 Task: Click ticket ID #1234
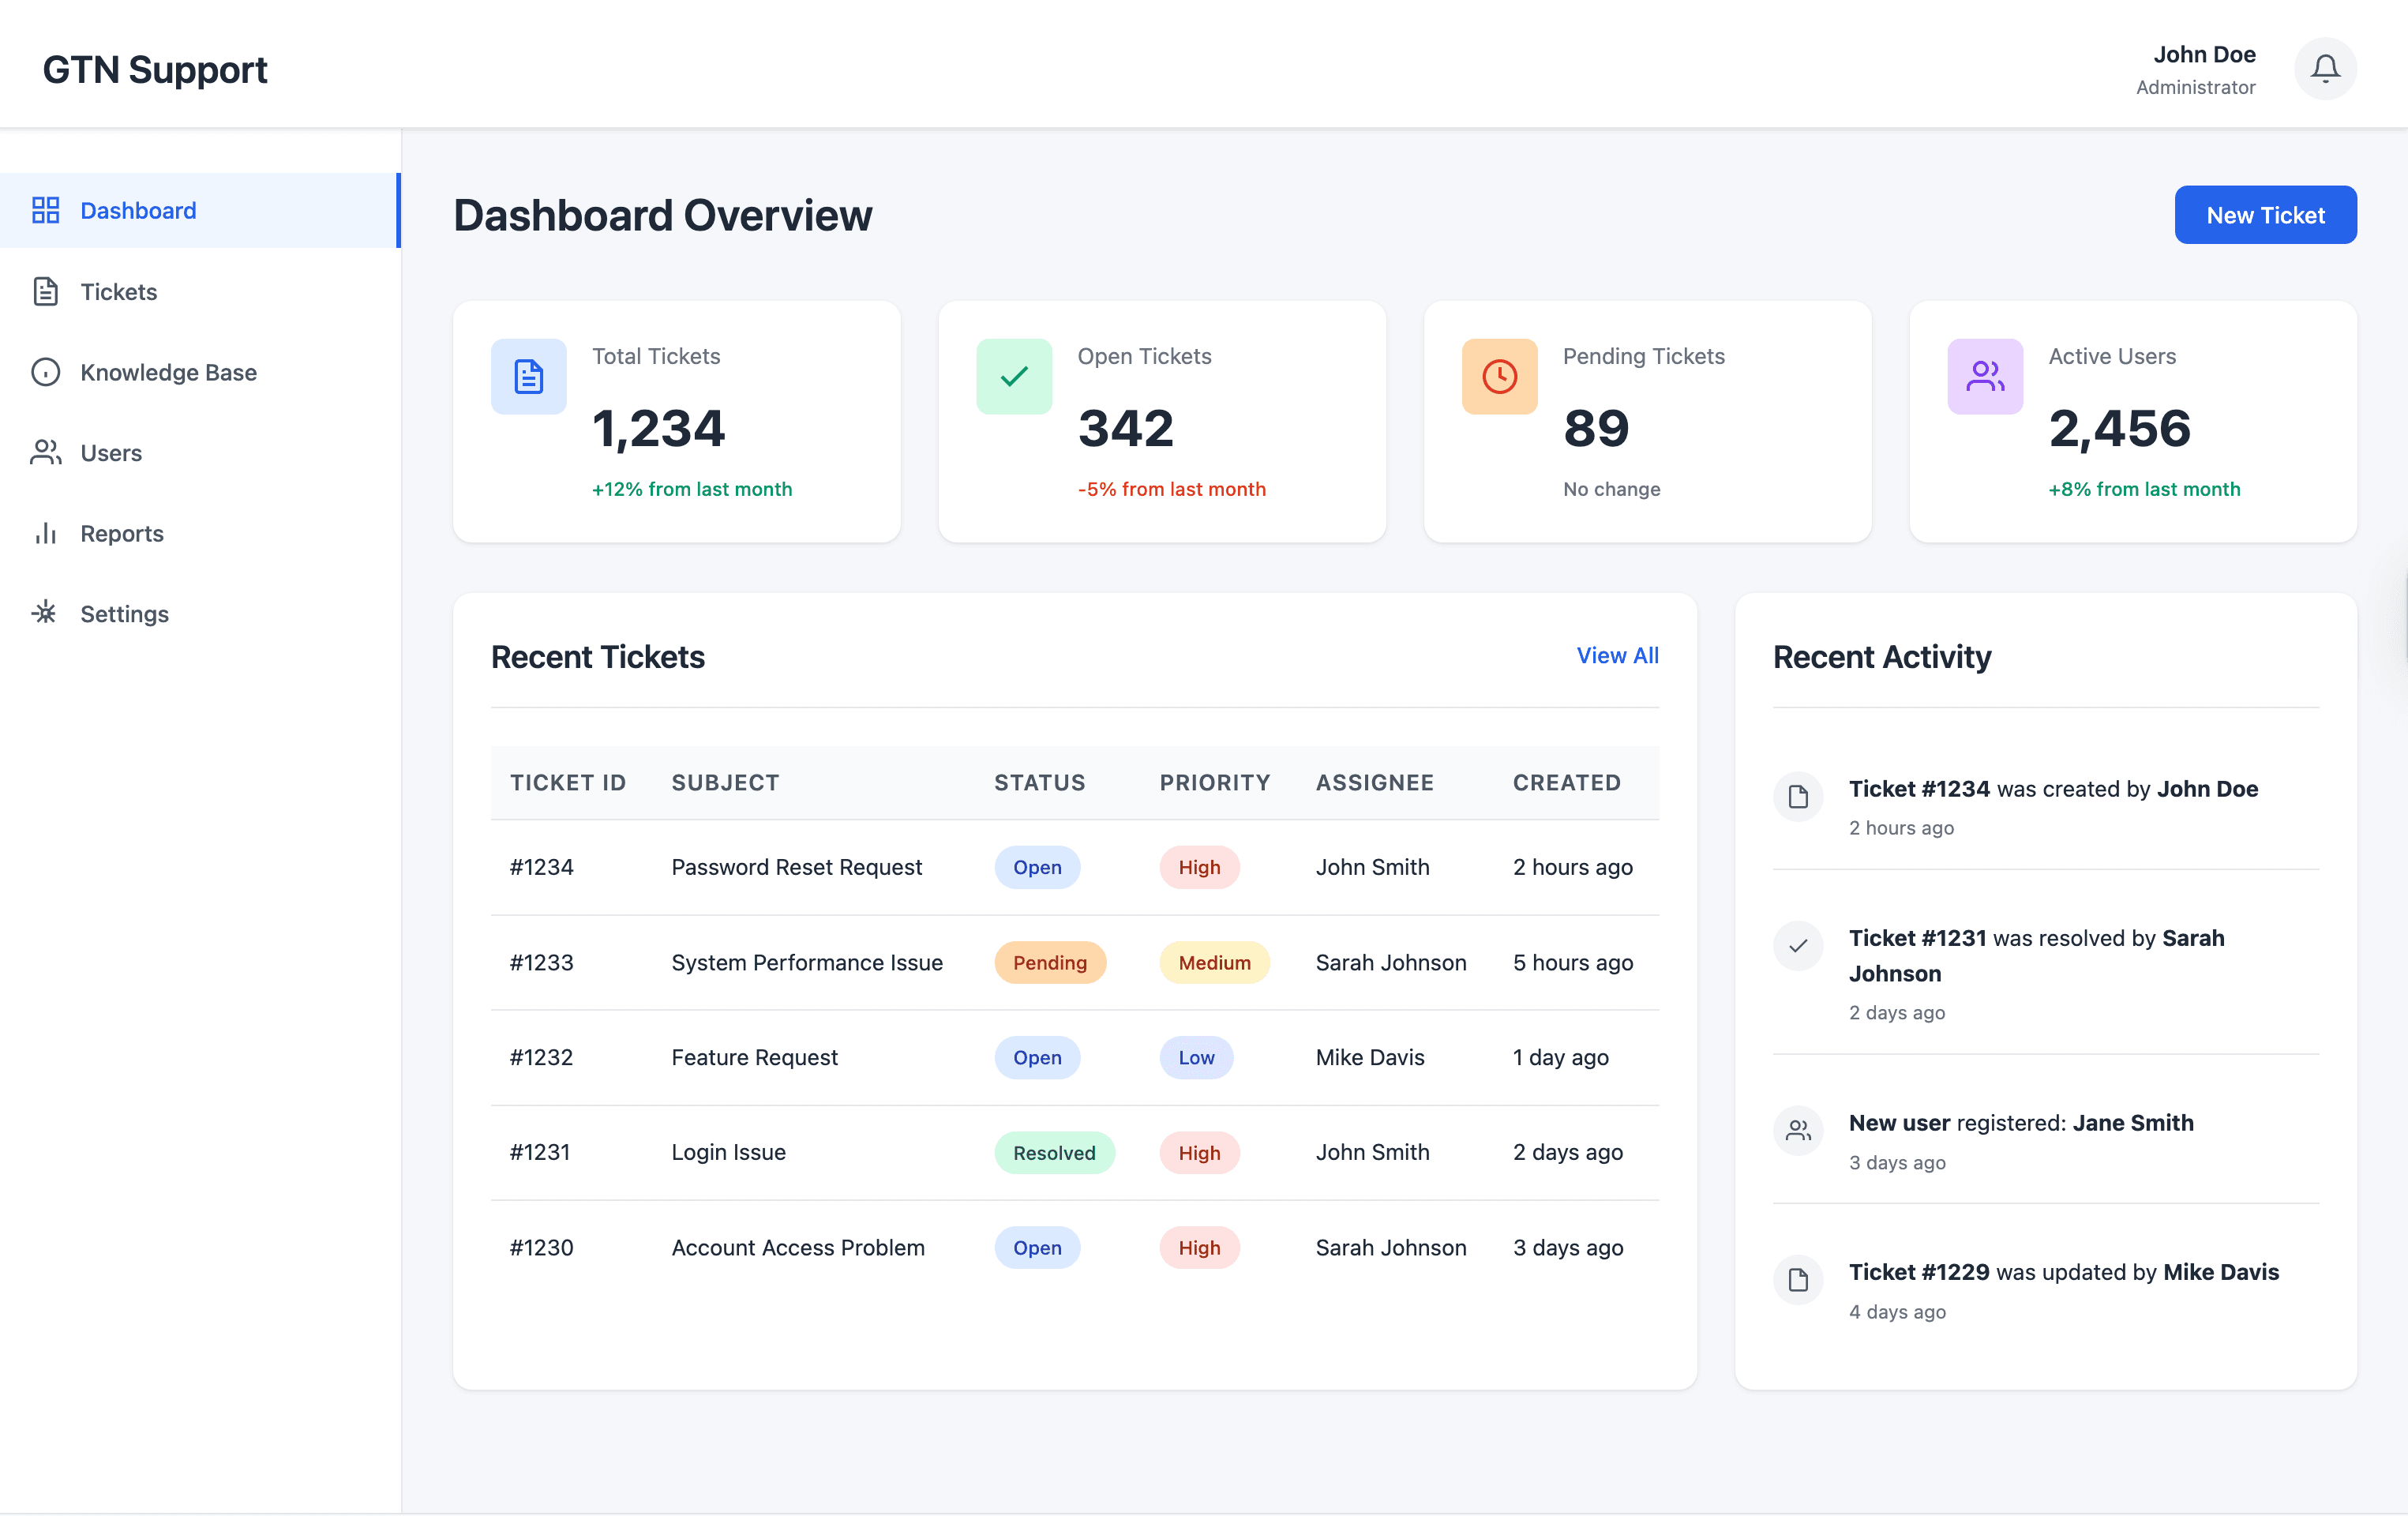point(541,867)
